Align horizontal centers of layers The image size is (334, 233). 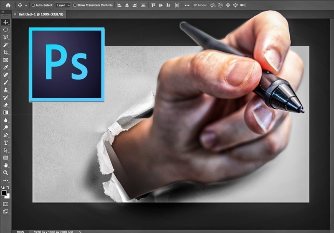click(127, 5)
